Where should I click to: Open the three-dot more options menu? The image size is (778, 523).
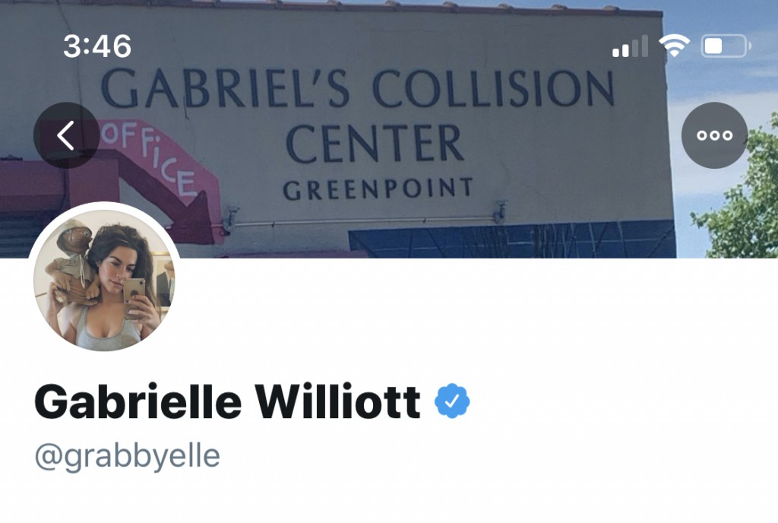pos(714,135)
